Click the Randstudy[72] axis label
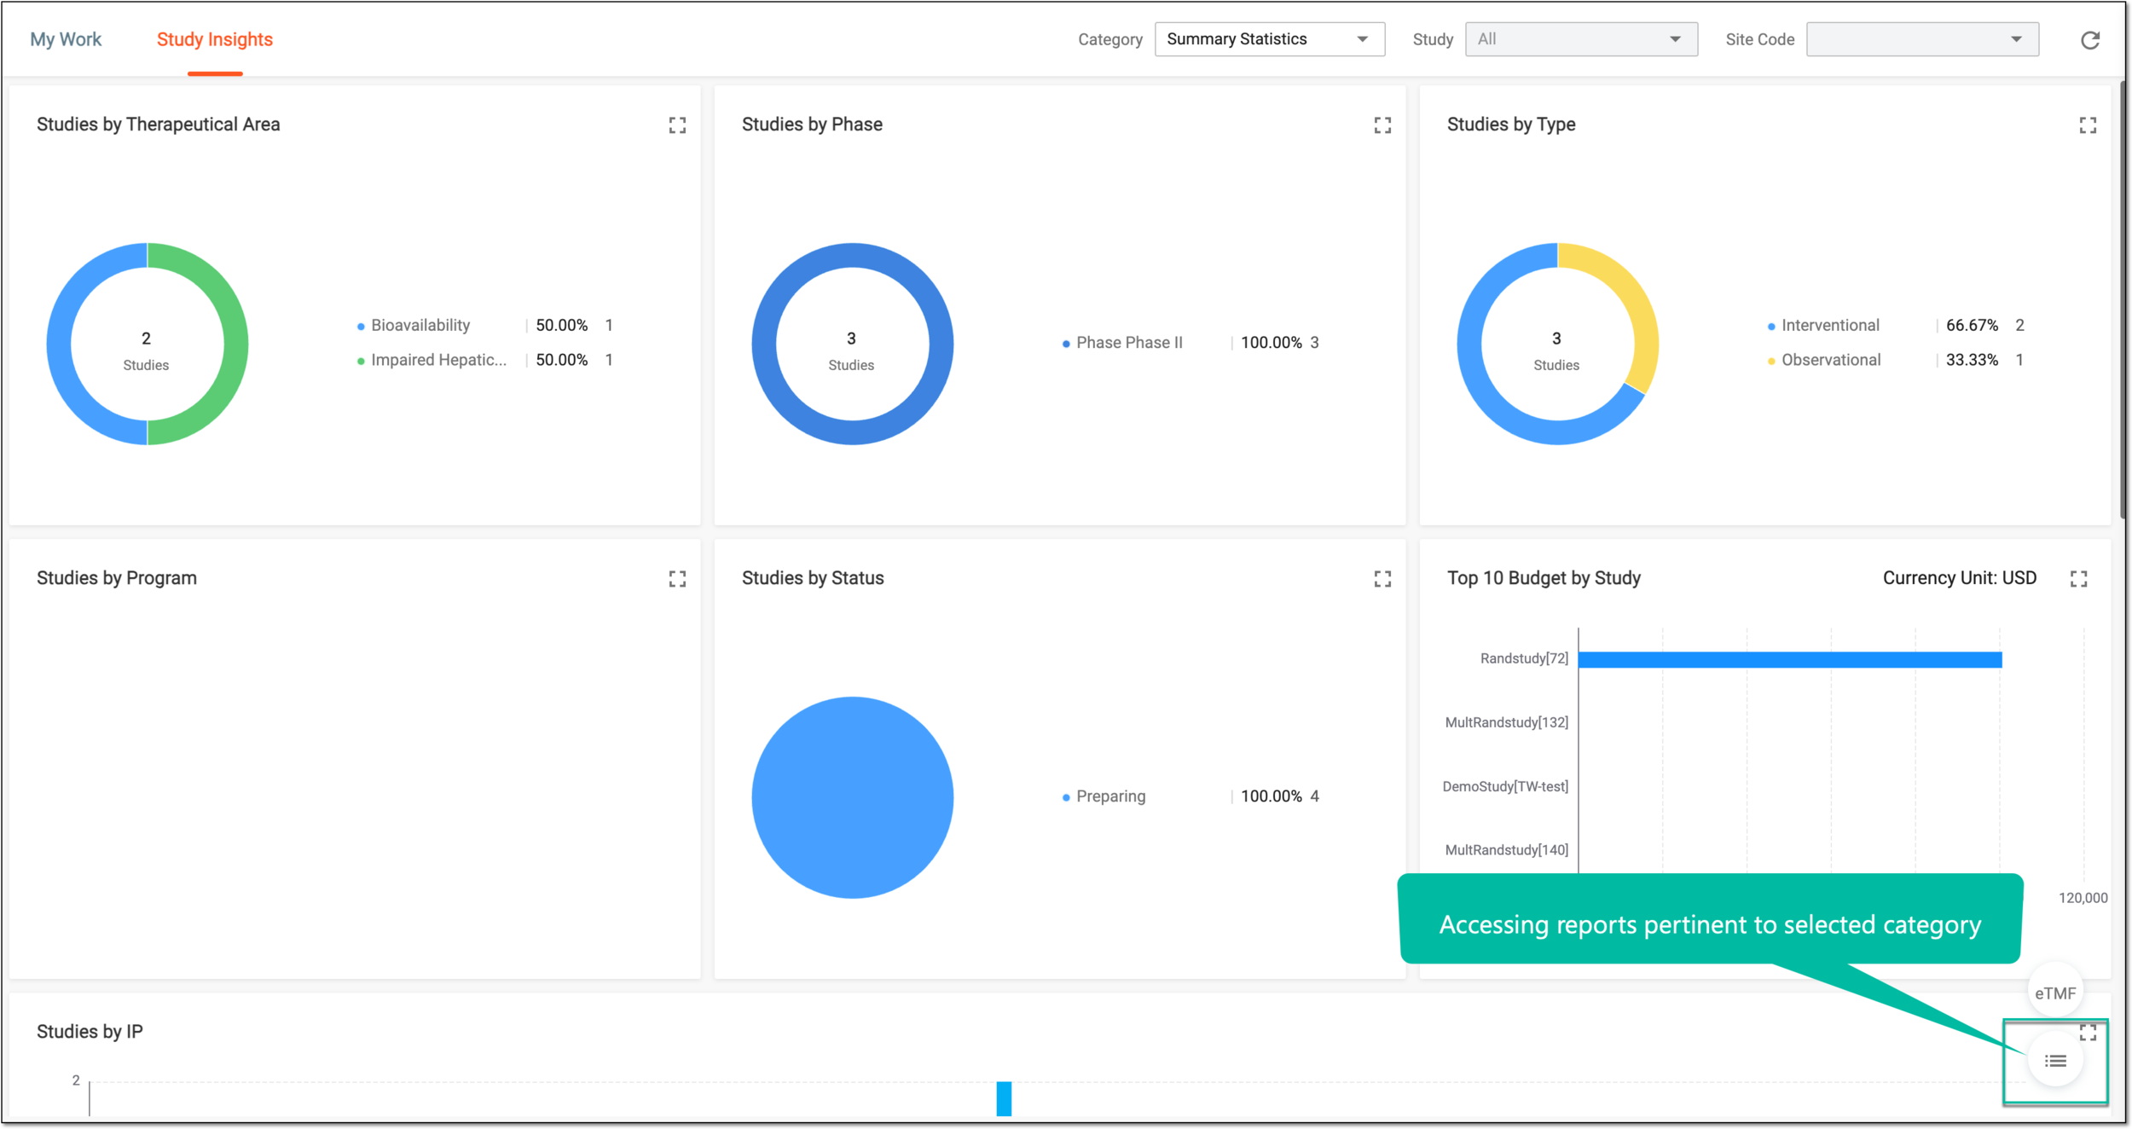The height and width of the screenshot is (1129, 2132). (1524, 658)
